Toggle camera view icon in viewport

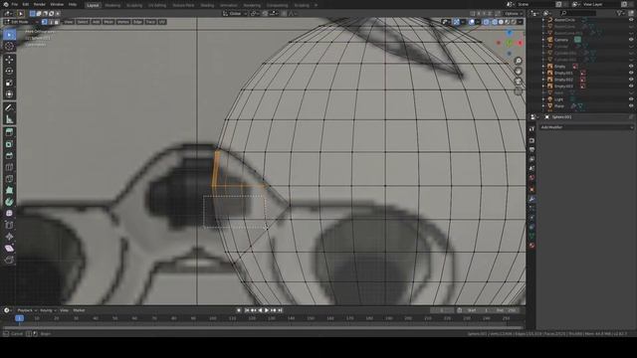[518, 82]
